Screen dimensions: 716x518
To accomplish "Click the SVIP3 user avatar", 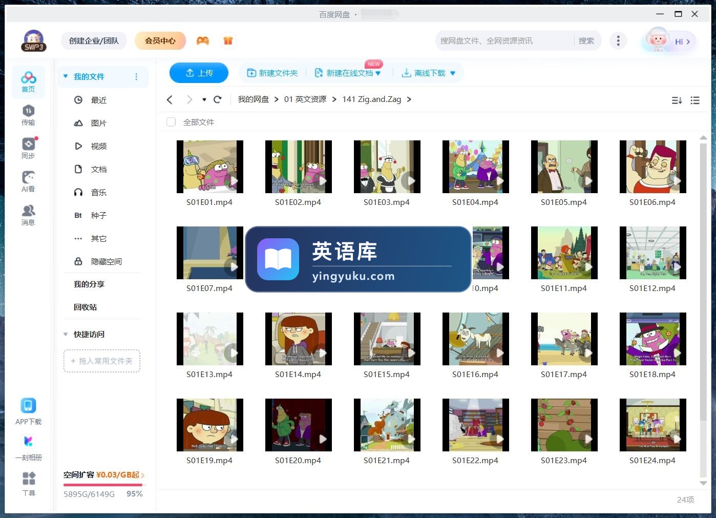I will (34, 40).
